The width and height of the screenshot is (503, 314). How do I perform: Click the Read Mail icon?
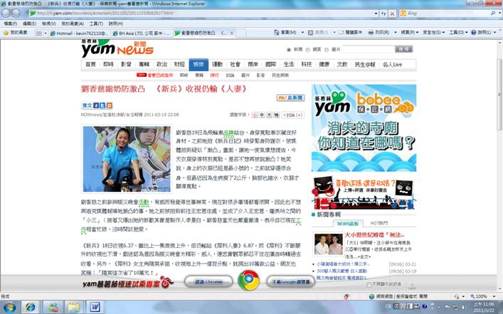341,33
